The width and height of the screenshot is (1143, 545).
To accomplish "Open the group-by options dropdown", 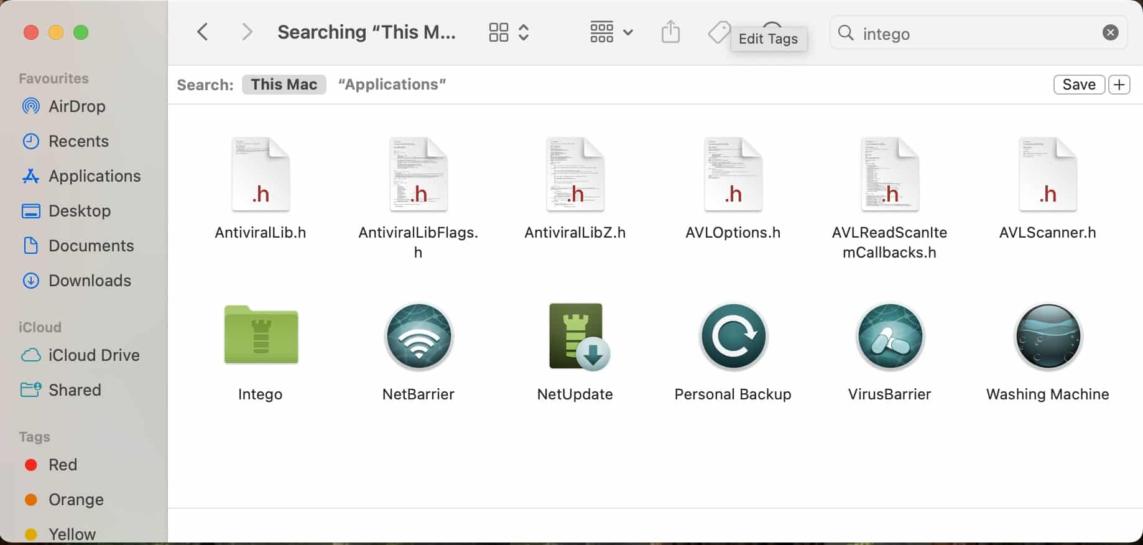I will point(611,32).
